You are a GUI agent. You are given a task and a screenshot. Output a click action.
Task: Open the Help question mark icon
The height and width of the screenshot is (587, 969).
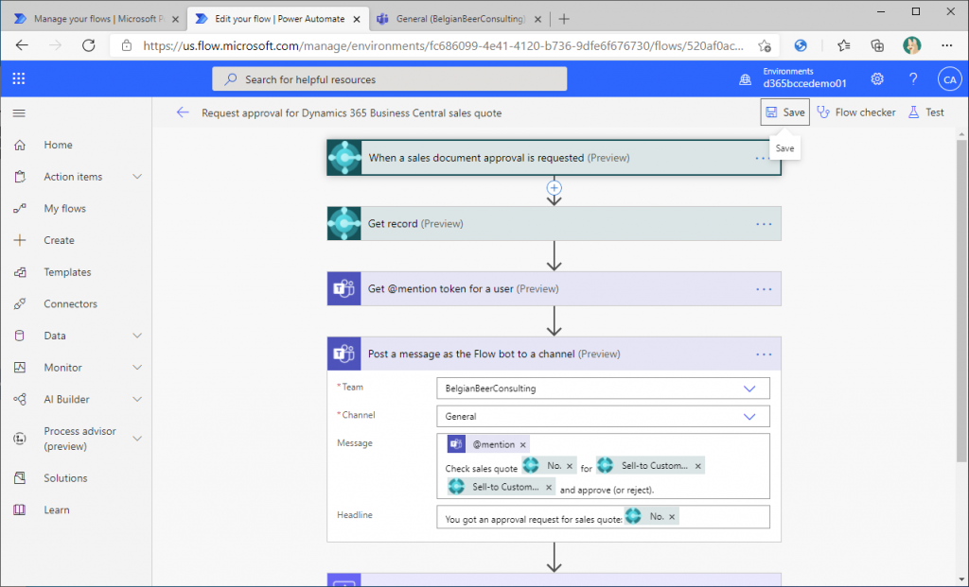[x=913, y=79]
